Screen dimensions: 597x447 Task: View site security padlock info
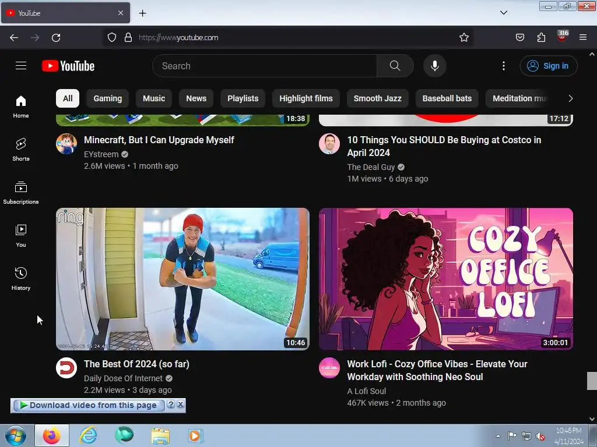[128, 37]
